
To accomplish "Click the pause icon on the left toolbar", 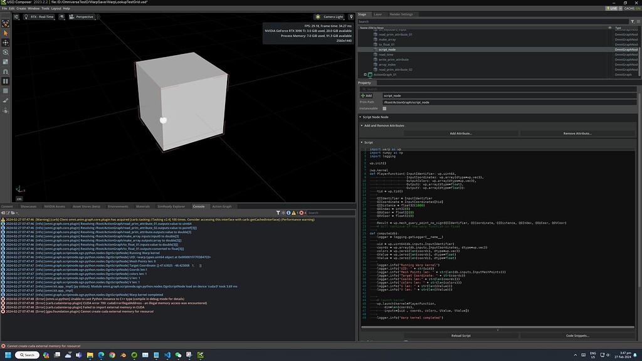I will pos(6,80).
